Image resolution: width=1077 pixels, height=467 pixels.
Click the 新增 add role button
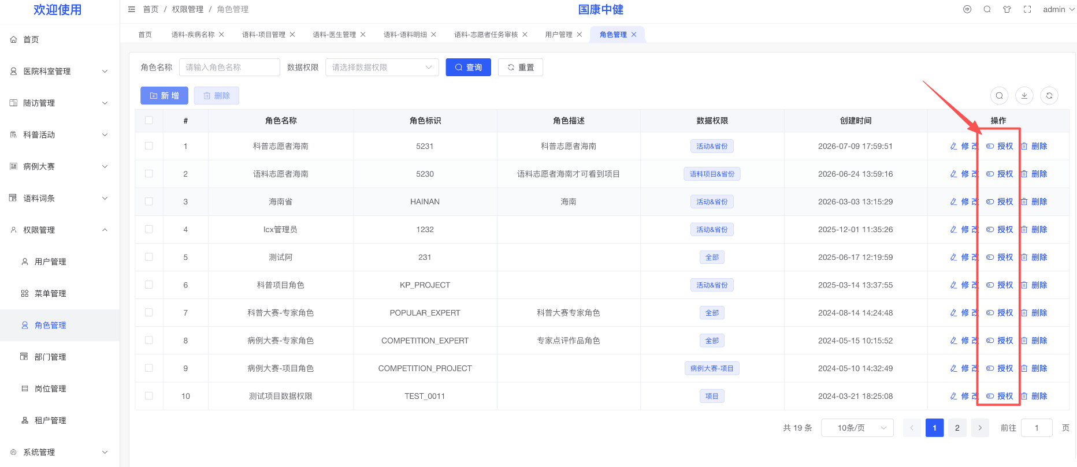point(164,96)
